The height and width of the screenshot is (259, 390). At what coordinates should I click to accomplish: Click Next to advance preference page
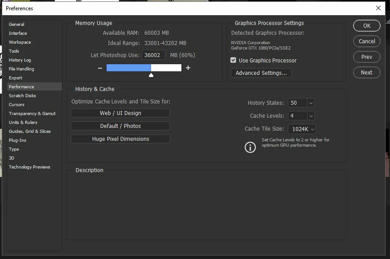tap(367, 73)
